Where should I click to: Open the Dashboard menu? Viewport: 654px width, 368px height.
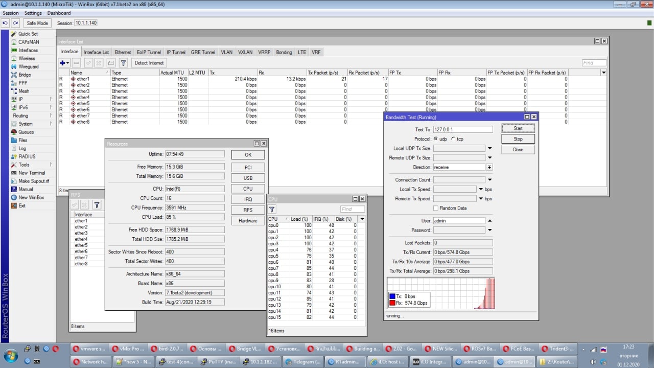point(59,13)
